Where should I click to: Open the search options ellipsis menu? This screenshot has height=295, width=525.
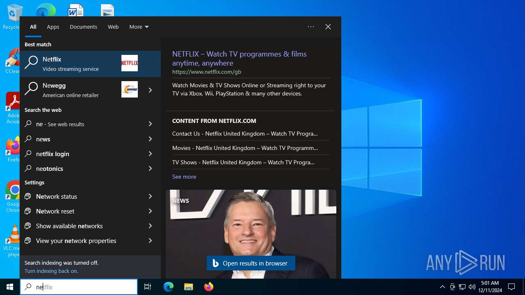click(311, 27)
